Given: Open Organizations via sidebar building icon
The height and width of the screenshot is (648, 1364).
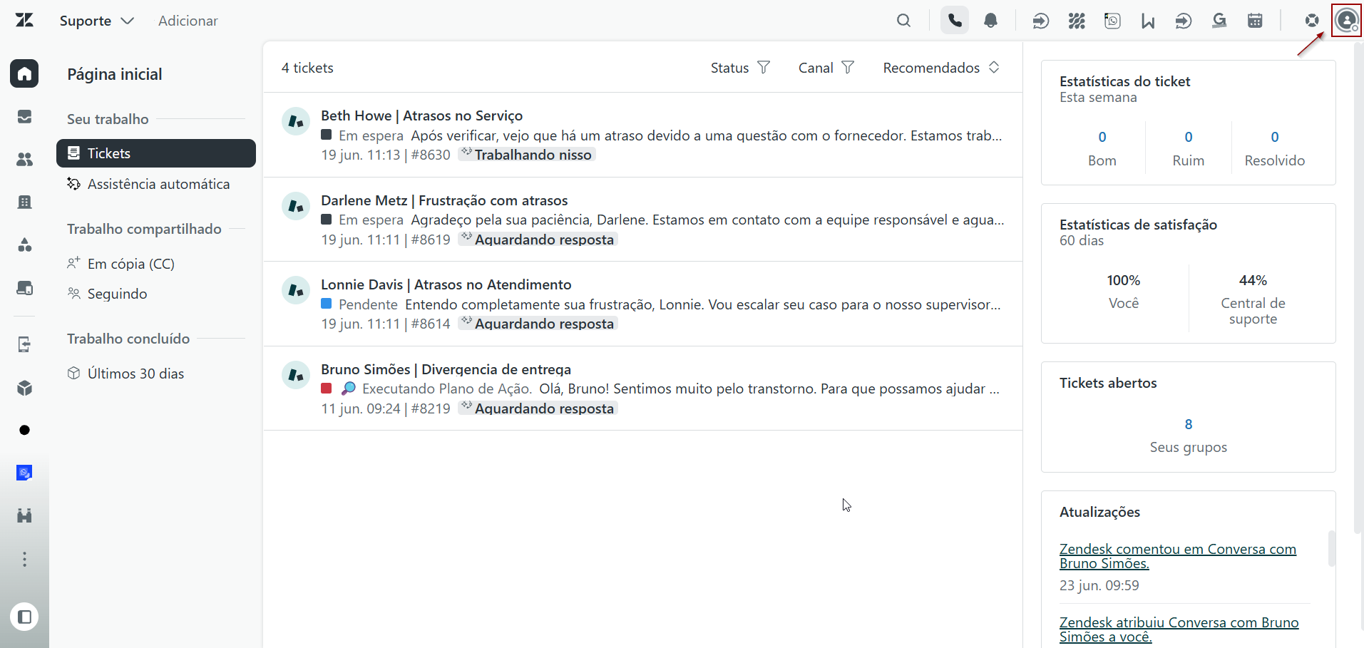Looking at the screenshot, I should [24, 202].
